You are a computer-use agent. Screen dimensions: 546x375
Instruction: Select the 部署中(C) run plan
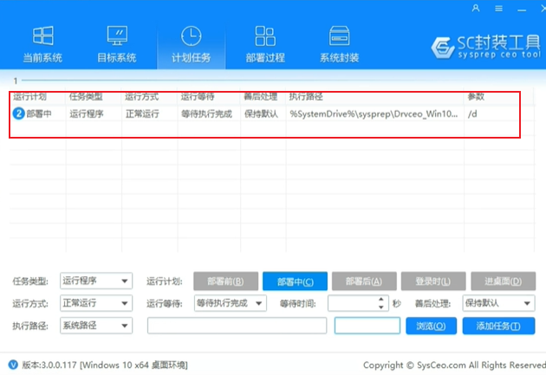point(295,281)
